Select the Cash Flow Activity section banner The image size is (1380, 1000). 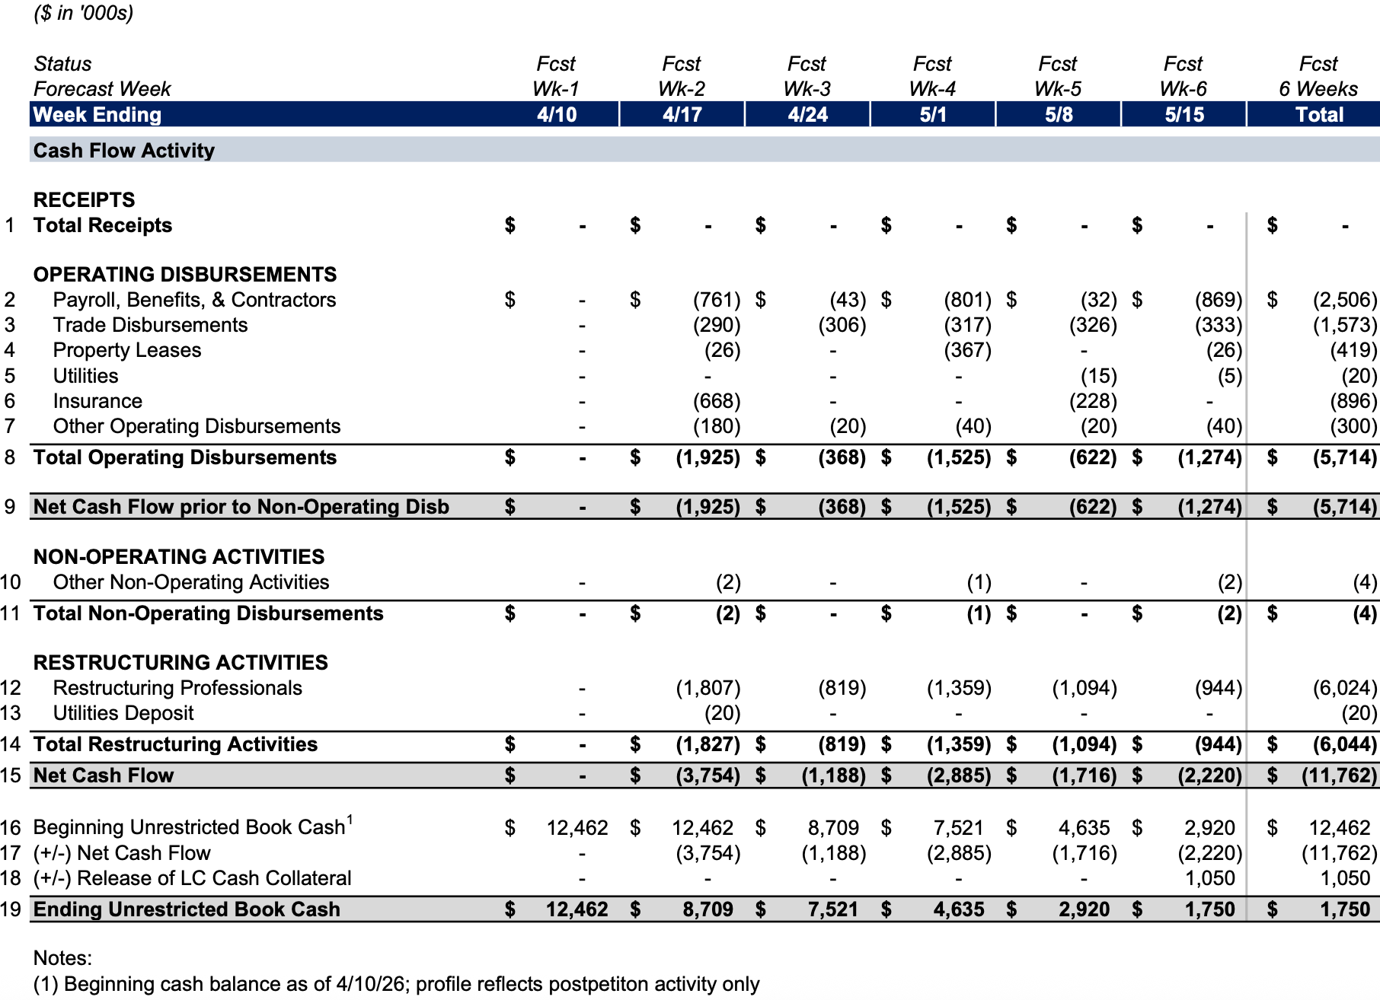(124, 151)
